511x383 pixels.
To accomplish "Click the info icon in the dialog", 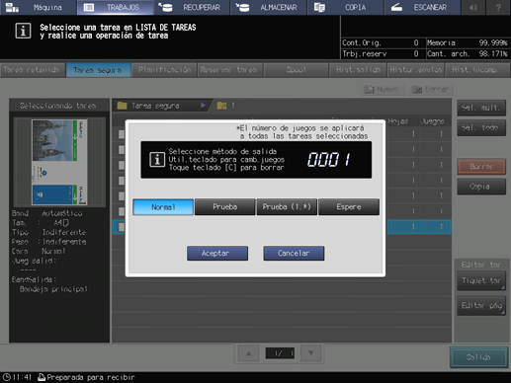I will tap(157, 160).
